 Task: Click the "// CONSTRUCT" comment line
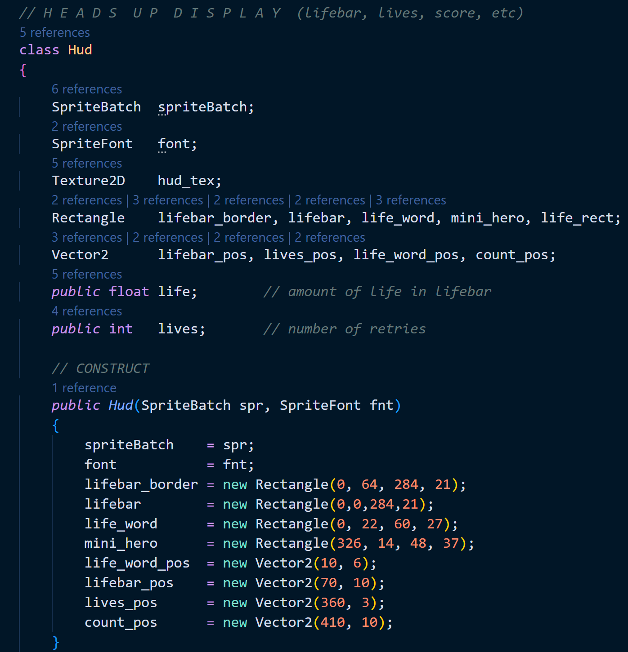(x=100, y=368)
